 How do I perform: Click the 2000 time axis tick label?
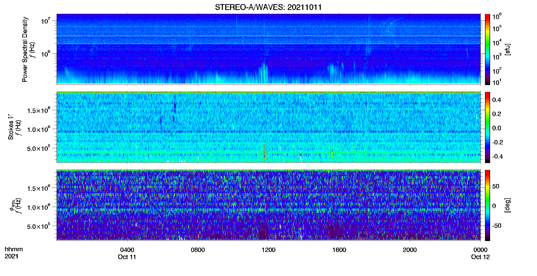point(410,250)
